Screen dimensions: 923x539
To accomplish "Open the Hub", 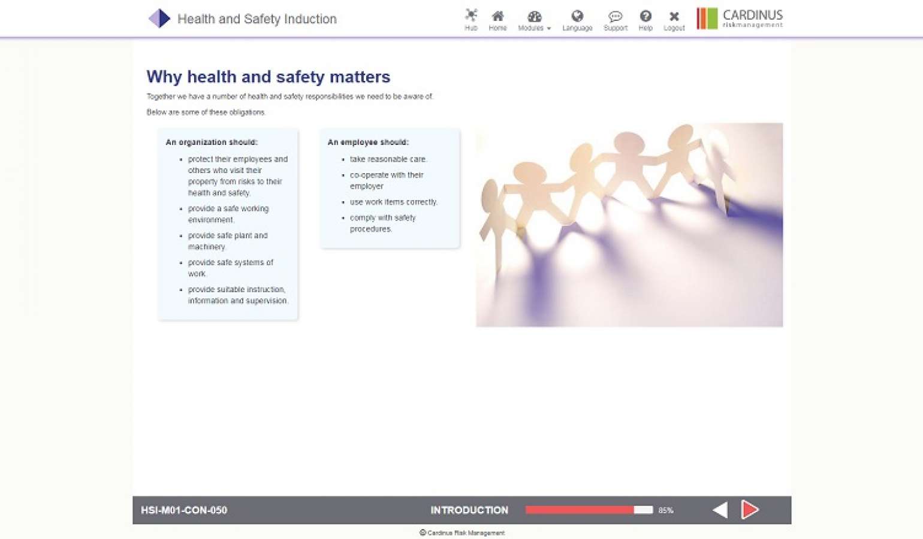I will point(471,19).
